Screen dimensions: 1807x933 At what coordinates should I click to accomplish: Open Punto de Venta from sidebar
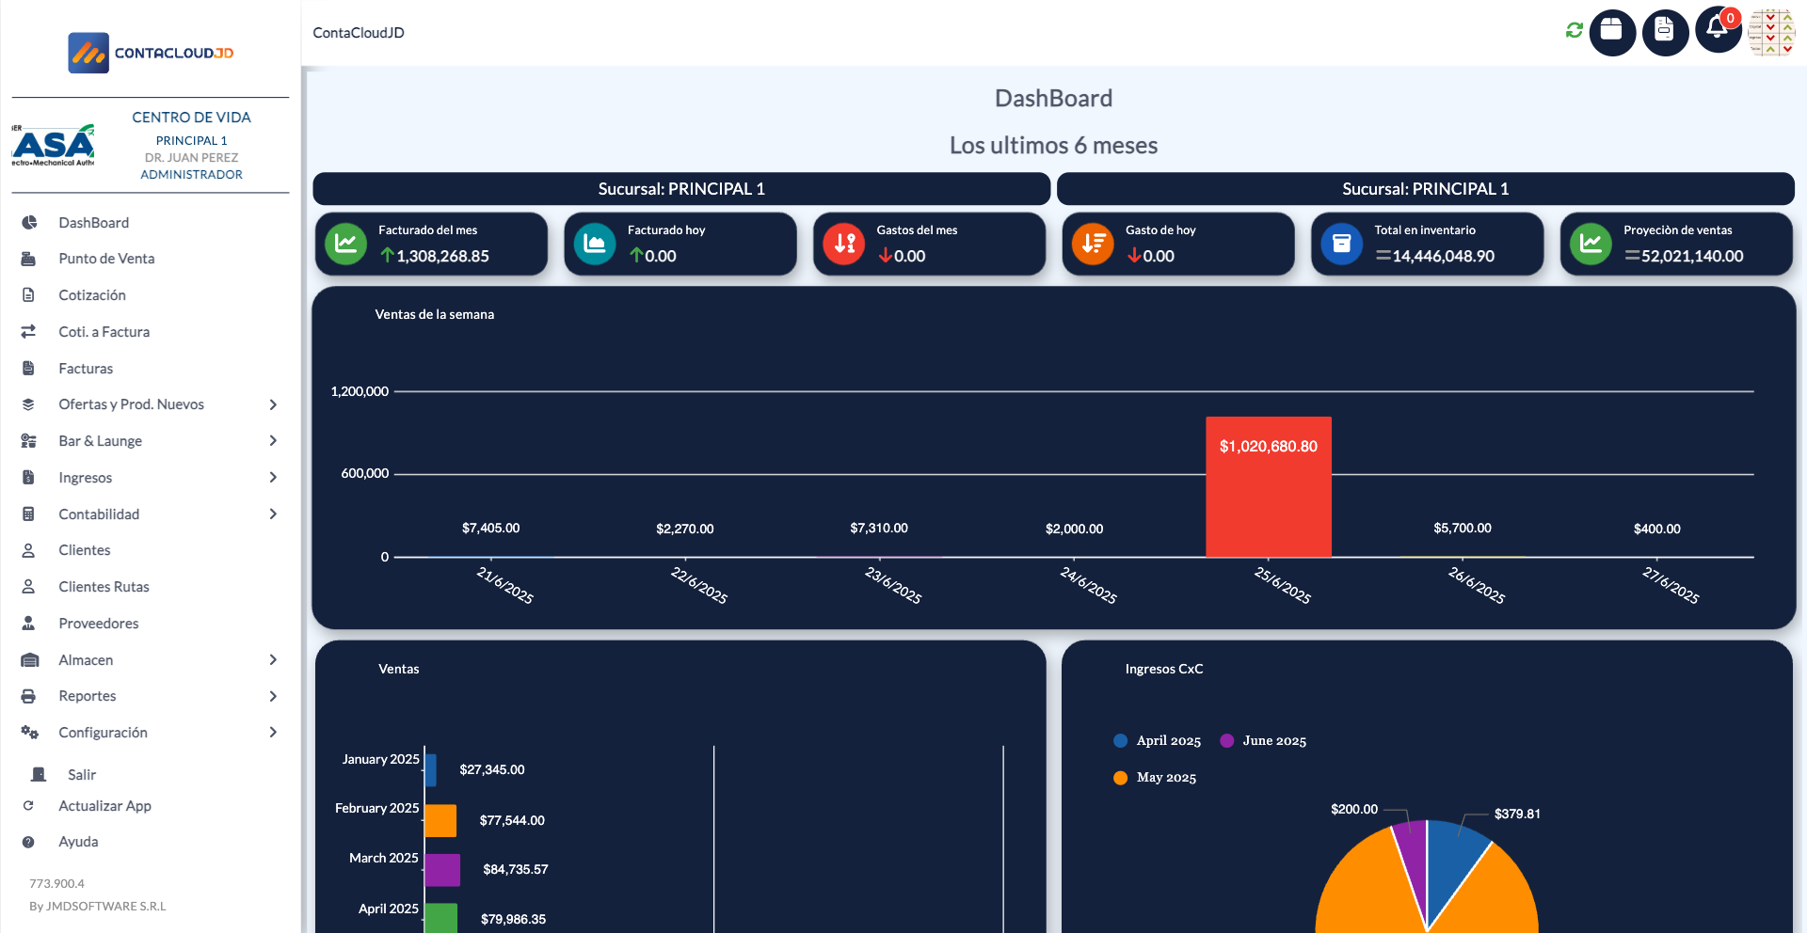pos(106,259)
